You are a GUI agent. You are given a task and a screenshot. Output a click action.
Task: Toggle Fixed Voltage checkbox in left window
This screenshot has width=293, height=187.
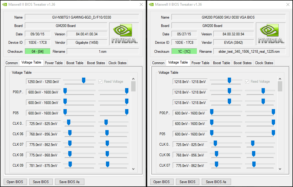click(x=100, y=82)
